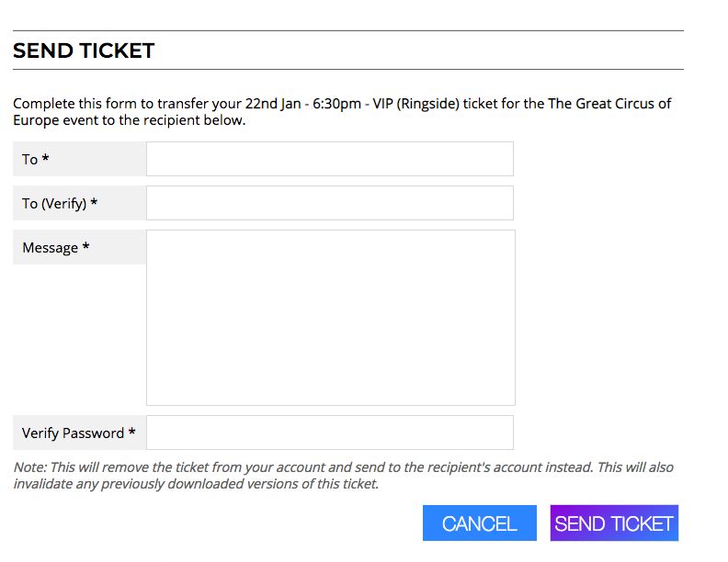The width and height of the screenshot is (728, 562).
Task: Focus the To (Verify) input field
Action: [329, 203]
